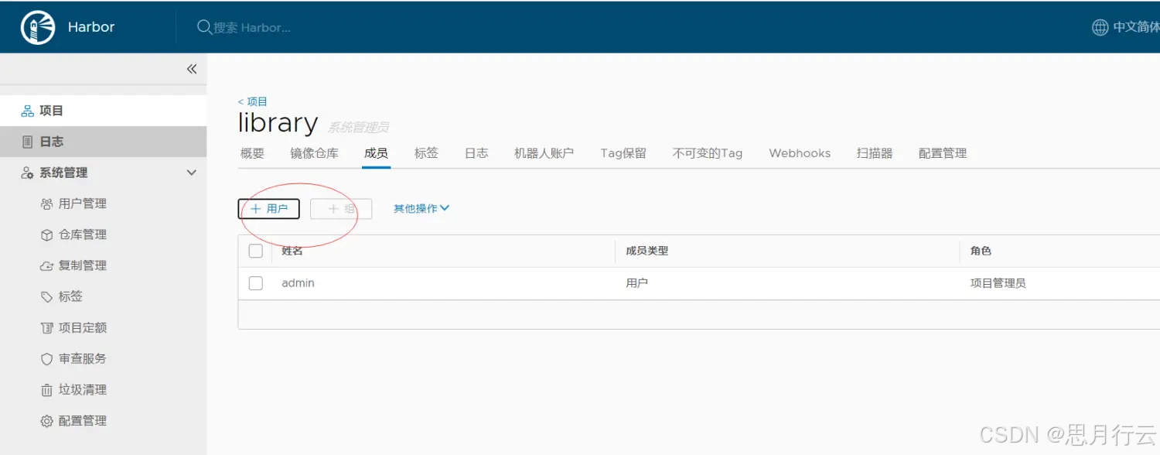Switch to the Webhooks tab

[x=799, y=153]
